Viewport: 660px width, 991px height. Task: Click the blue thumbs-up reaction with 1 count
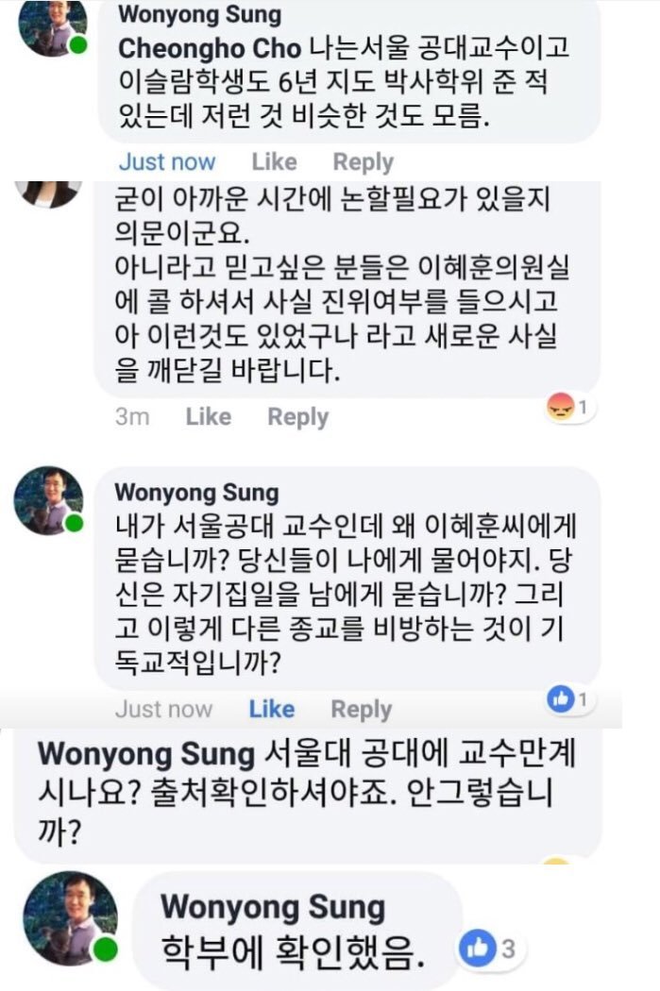(x=561, y=699)
